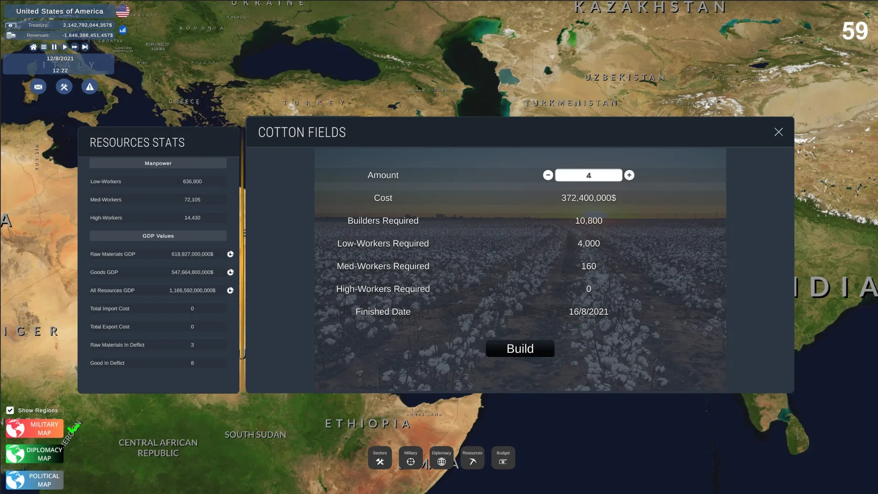Open the warning alerts triangle icon

(90, 87)
